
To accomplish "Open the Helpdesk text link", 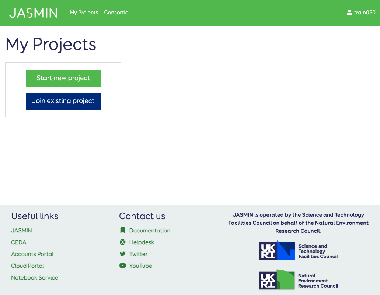I will 142,242.
